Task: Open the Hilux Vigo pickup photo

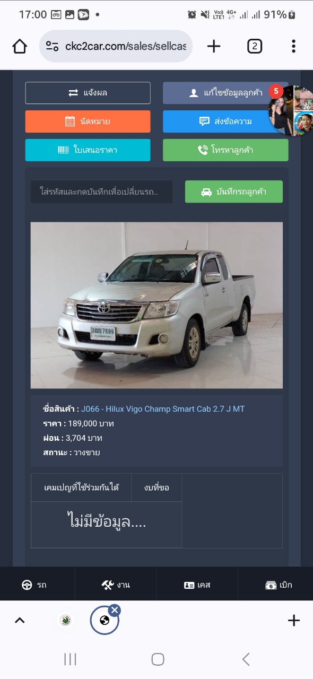Action: 156,305
